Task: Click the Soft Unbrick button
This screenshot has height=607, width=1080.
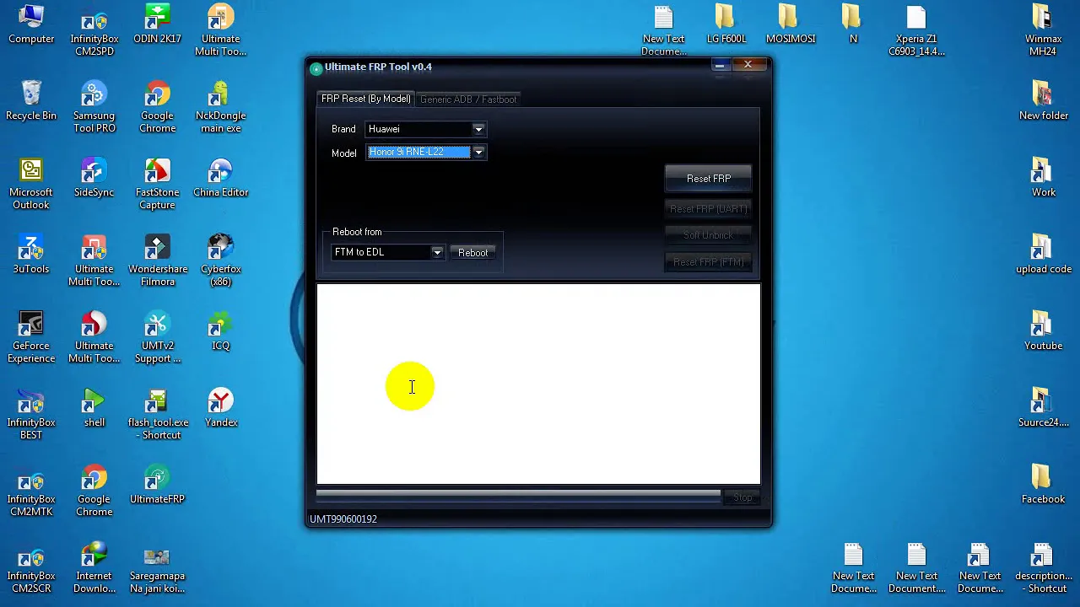Action: [x=709, y=235]
